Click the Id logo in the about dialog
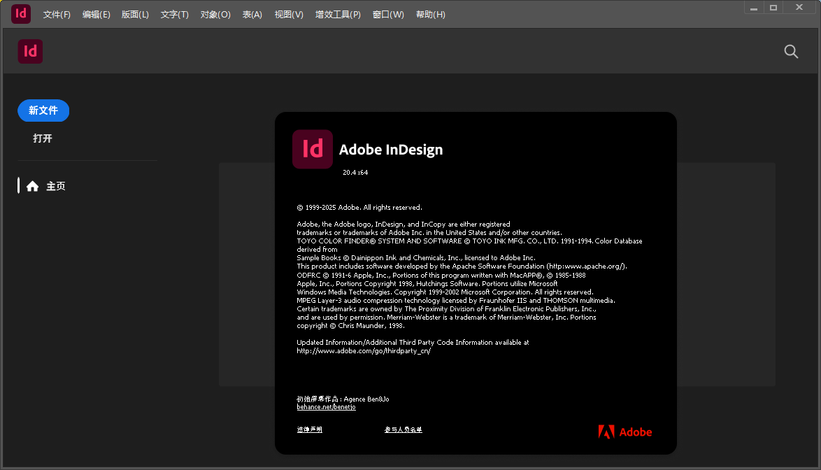 (313, 149)
